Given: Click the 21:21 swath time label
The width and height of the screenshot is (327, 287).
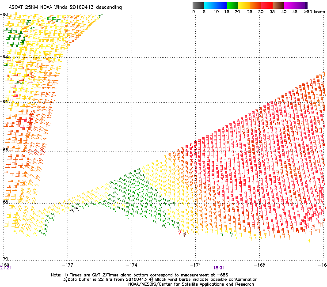Looking at the screenshot, I should click(x=6, y=268).
